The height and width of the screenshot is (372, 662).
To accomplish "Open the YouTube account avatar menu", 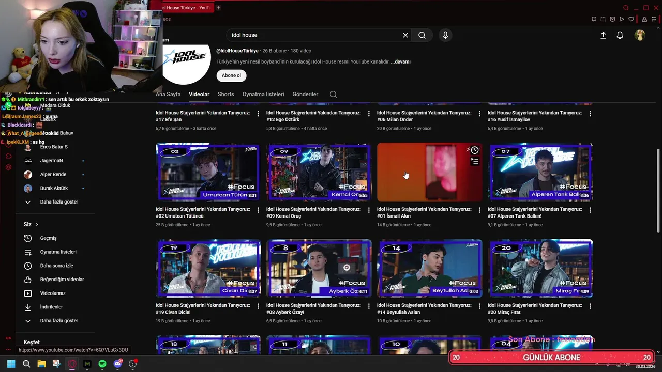I will (x=640, y=35).
